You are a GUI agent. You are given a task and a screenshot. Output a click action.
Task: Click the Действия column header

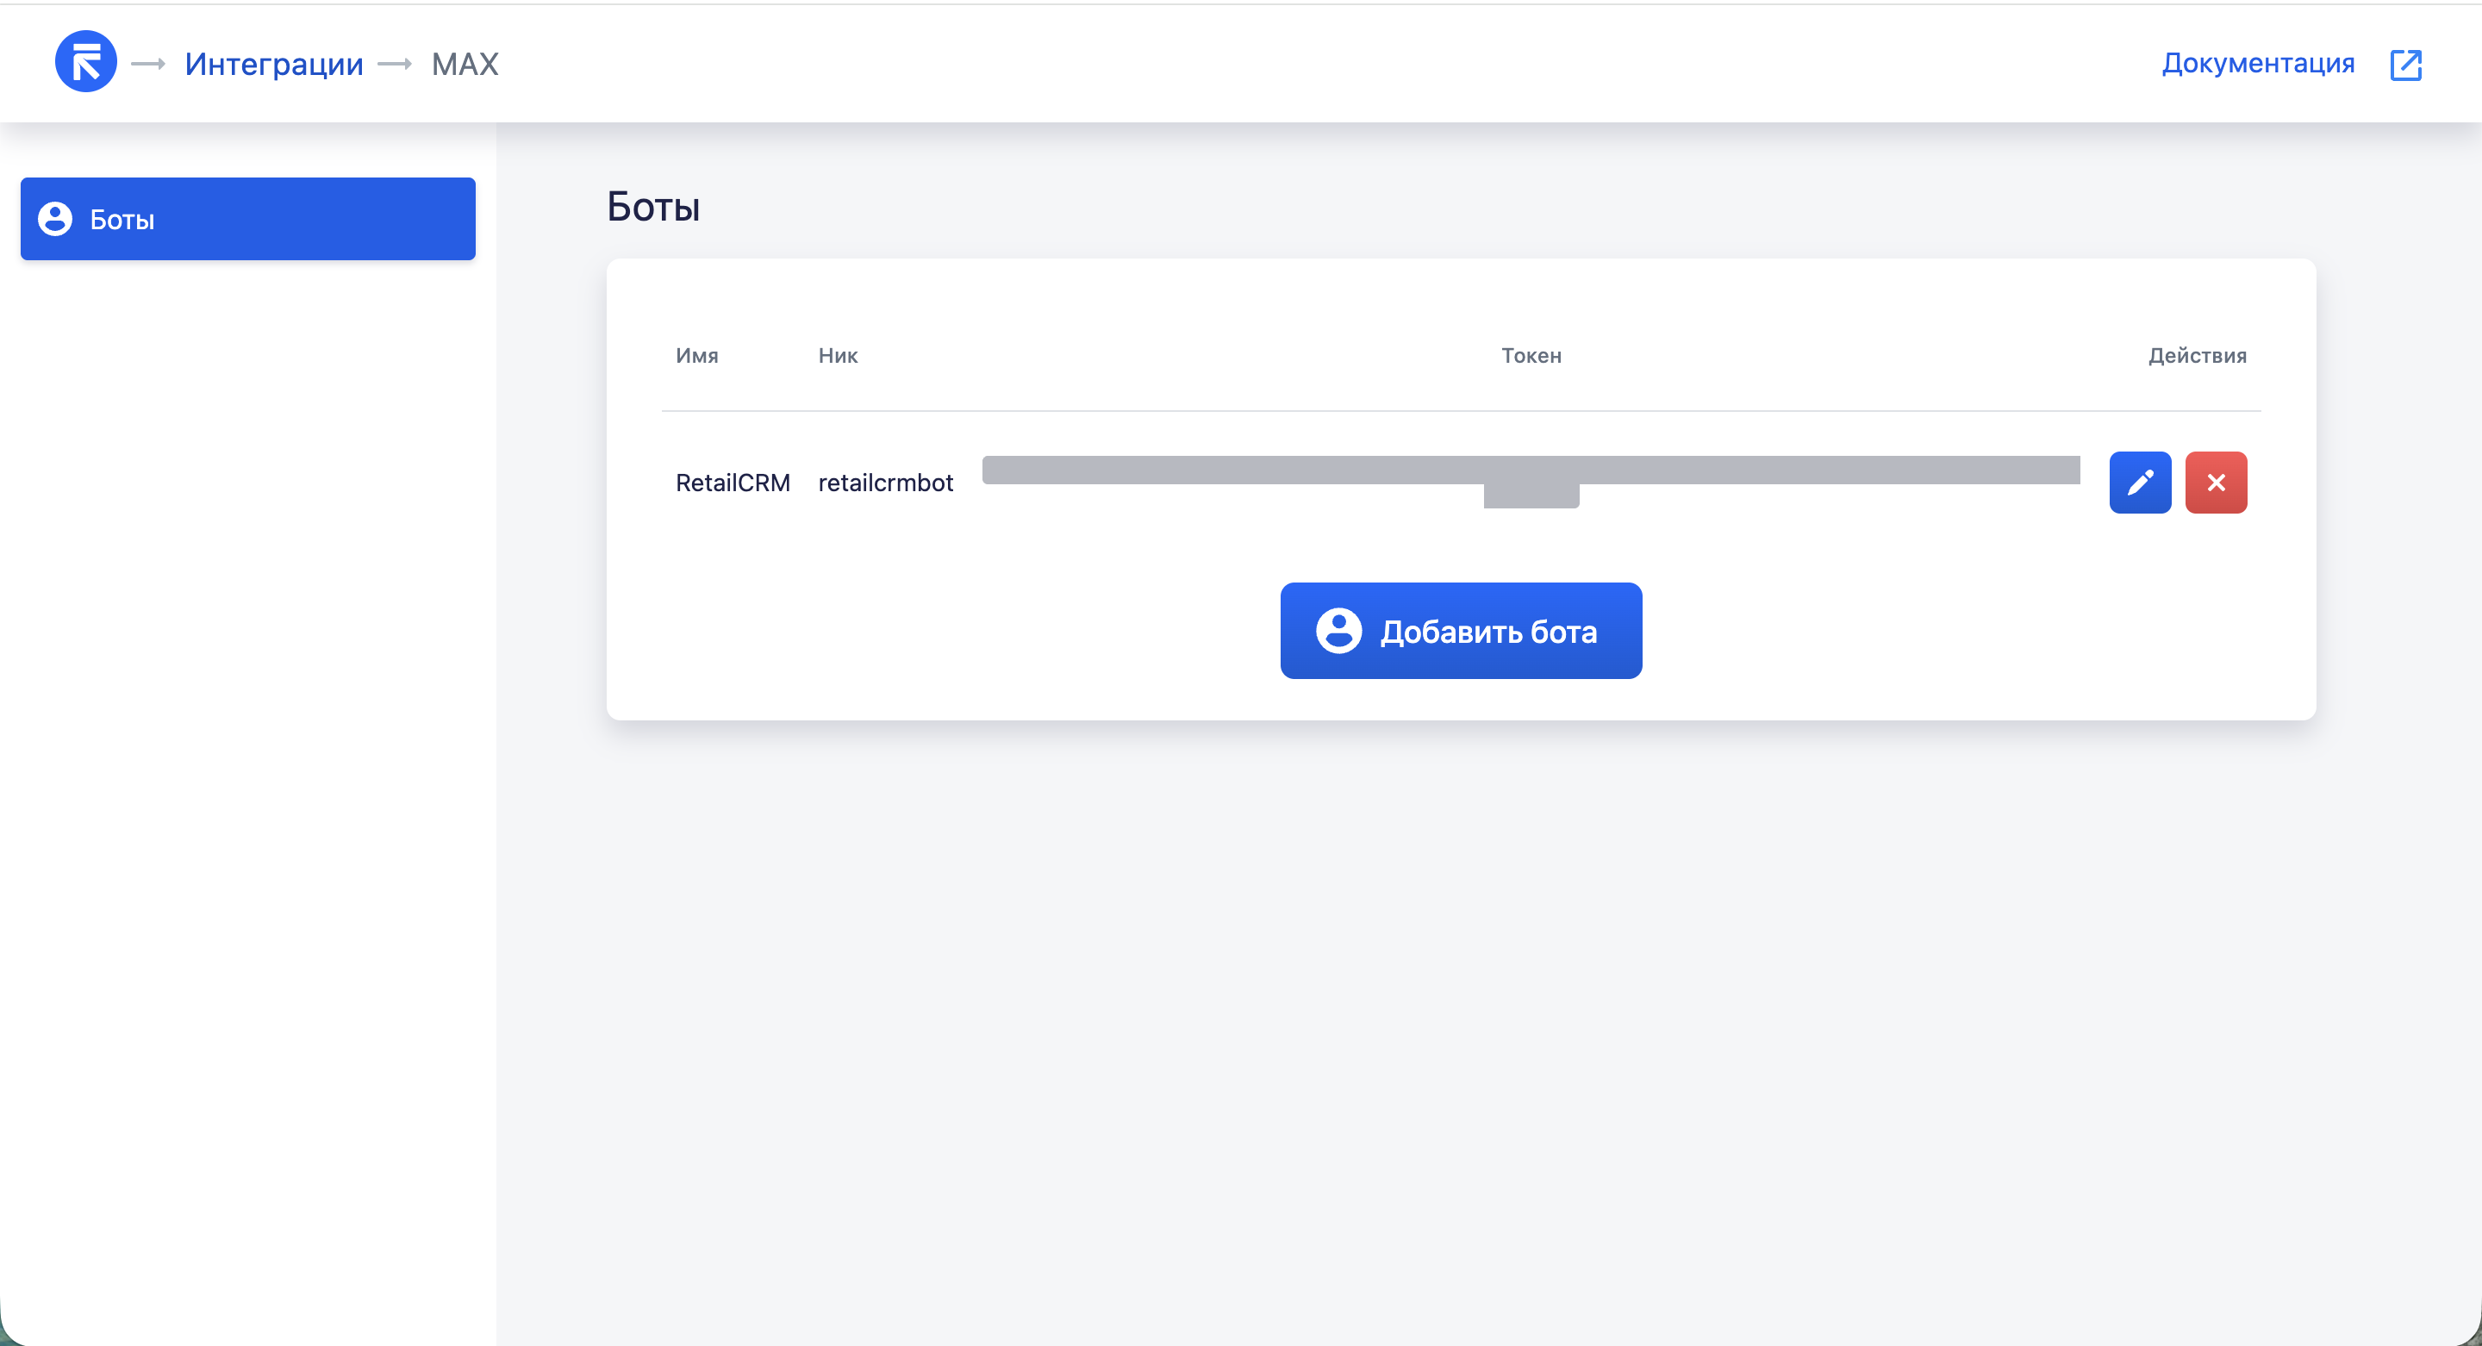pyautogui.click(x=2197, y=356)
